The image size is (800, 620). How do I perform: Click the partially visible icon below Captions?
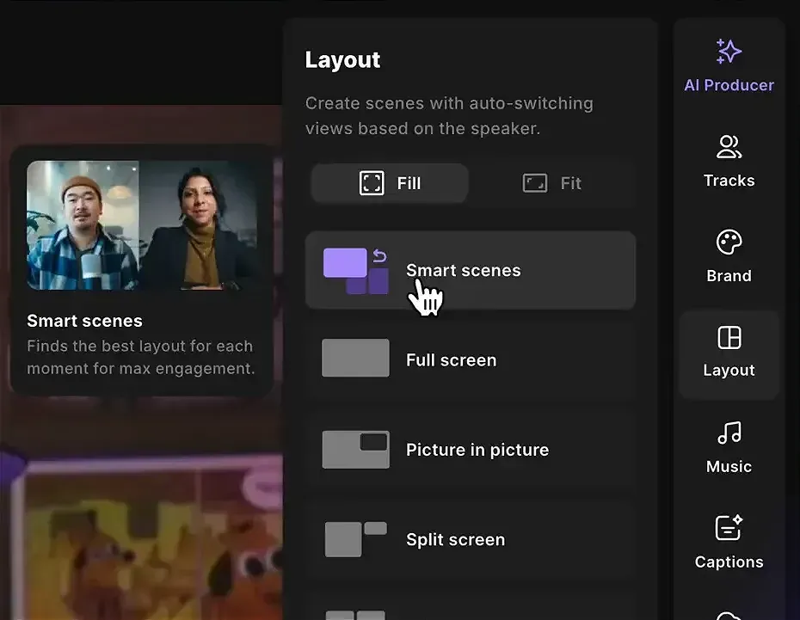click(x=729, y=614)
